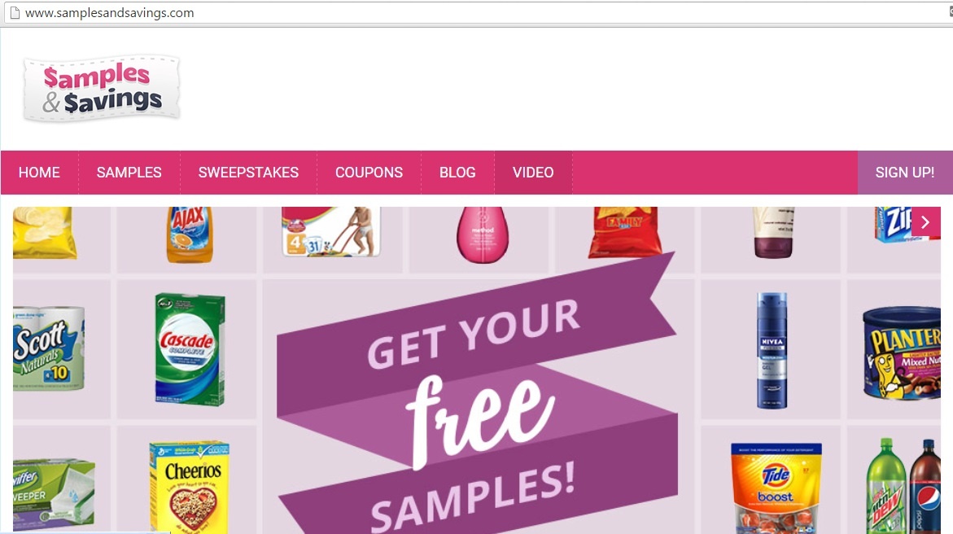Select the Cascade Complete product image
The width and height of the screenshot is (953, 534).
[x=190, y=350]
